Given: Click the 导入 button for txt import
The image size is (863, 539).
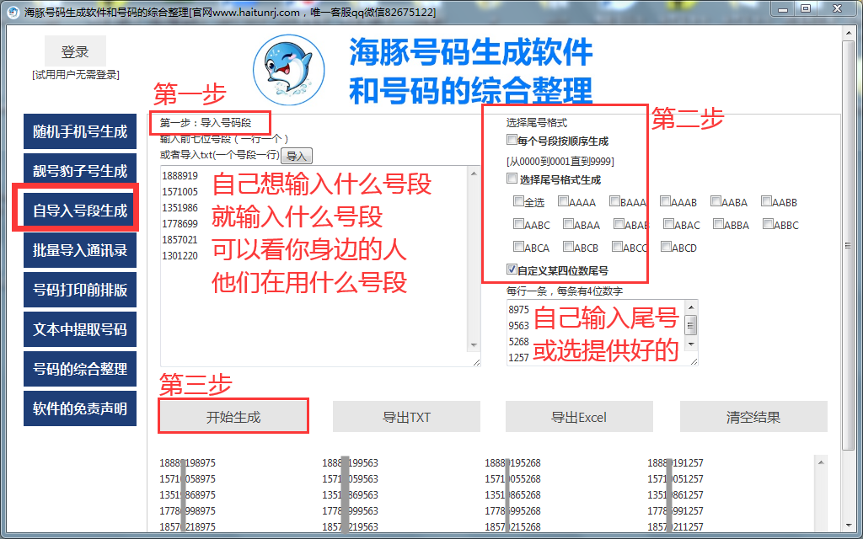Looking at the screenshot, I should [x=296, y=156].
